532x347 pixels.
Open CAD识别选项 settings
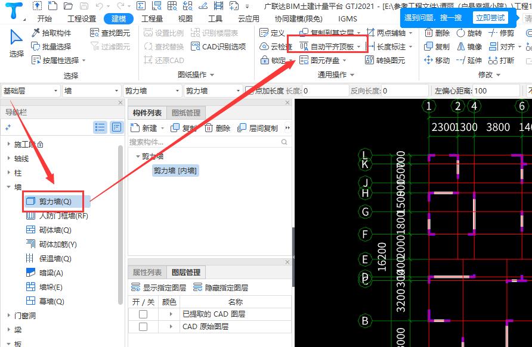tap(218, 46)
